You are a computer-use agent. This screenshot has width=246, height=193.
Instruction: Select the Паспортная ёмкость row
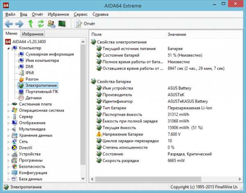click(166, 114)
